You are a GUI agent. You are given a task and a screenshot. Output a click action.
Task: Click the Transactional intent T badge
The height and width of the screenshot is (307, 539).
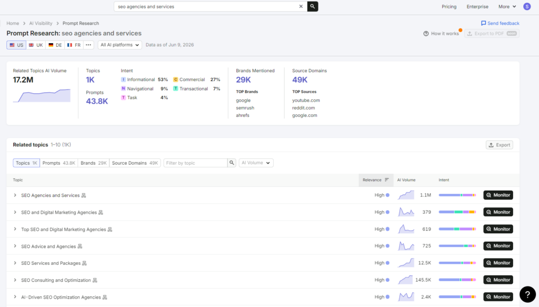click(x=175, y=88)
